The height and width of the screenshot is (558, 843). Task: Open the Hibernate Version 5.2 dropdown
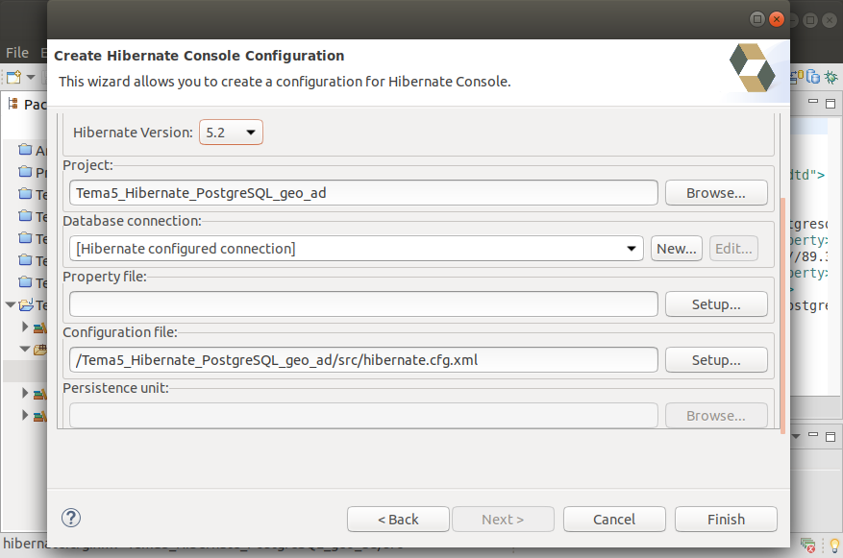click(x=231, y=133)
